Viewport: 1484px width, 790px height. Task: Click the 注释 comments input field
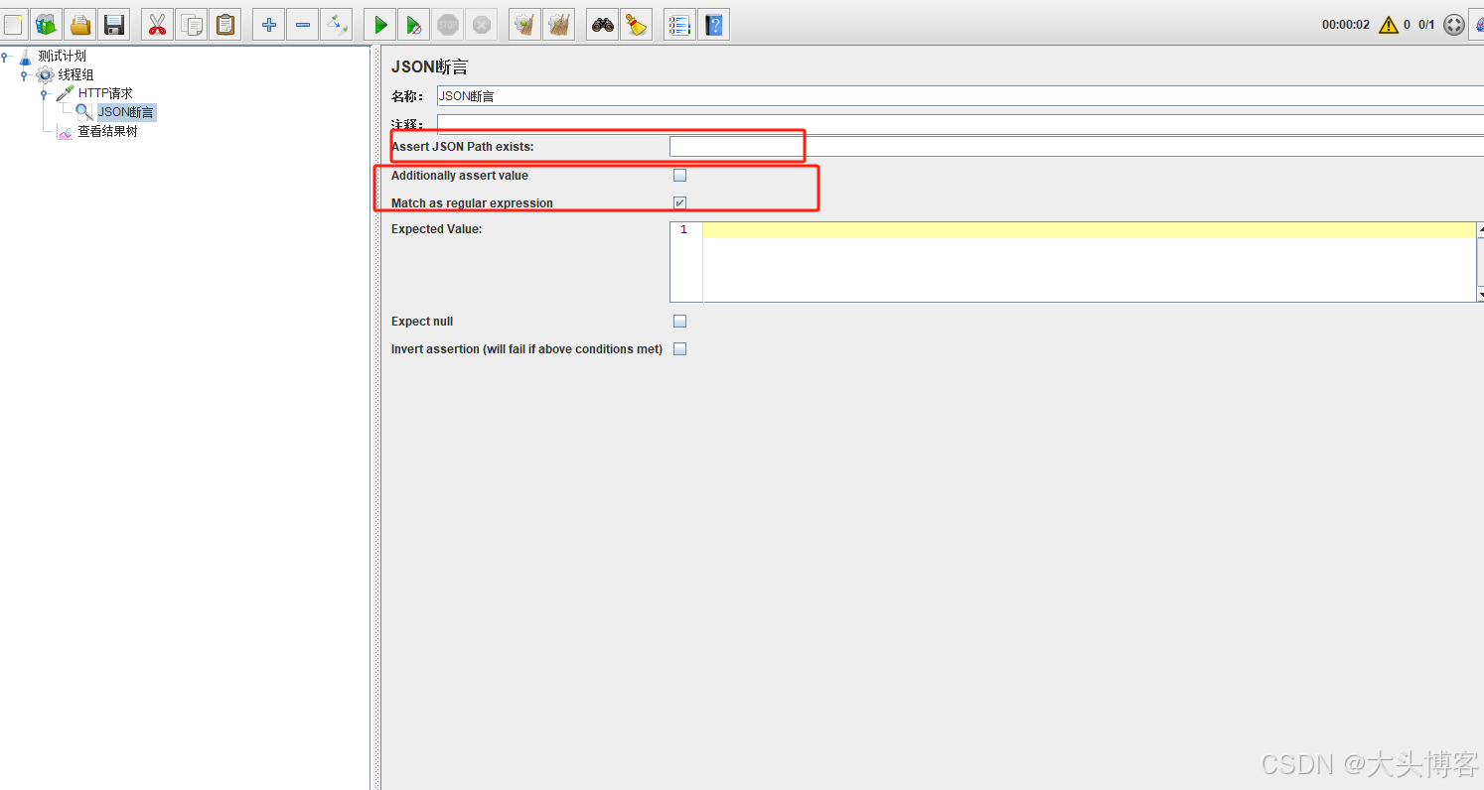[x=961, y=125]
